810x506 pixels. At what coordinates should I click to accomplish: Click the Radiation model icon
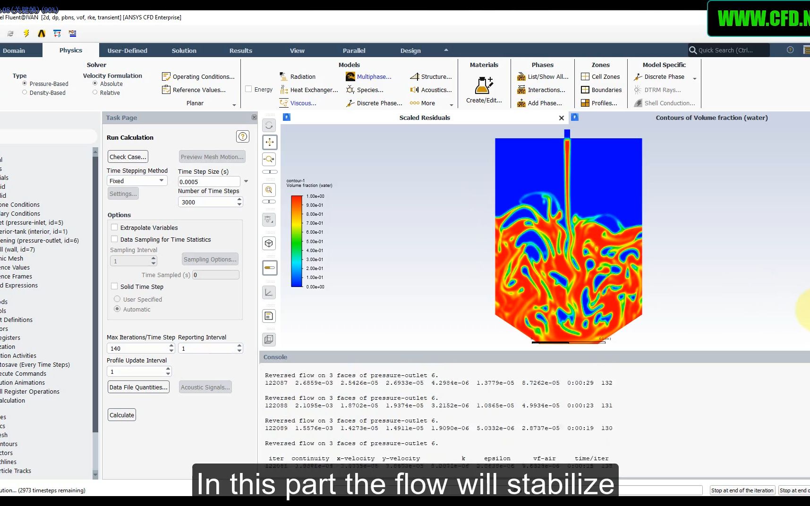pos(284,76)
